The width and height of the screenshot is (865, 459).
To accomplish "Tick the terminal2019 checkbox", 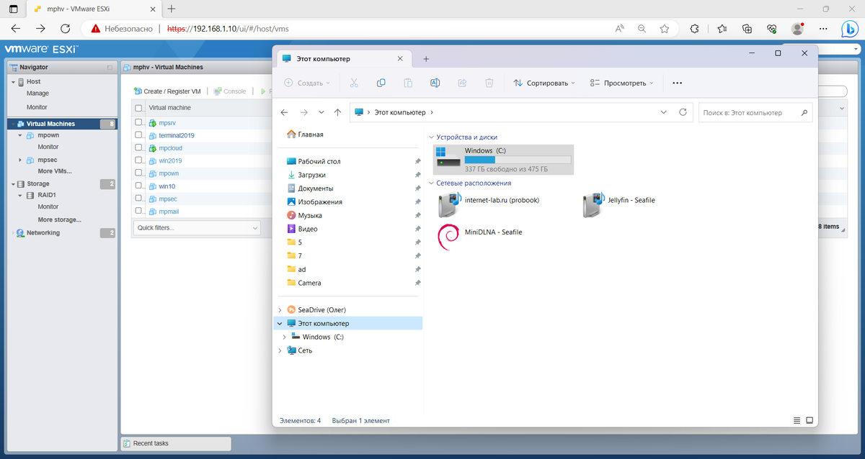I will pos(139,135).
